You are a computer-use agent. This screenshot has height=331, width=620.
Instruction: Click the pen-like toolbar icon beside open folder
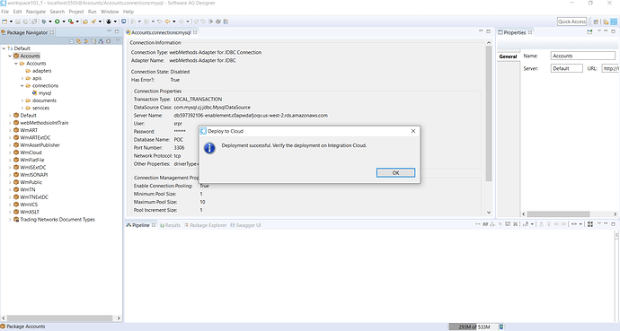click(x=93, y=22)
